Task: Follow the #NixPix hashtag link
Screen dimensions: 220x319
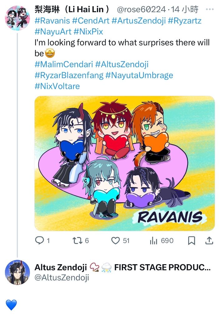Action: [x=88, y=32]
